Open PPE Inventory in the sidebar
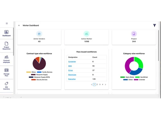Image resolution: width=161 pixels, height=120 pixels. tap(6, 86)
